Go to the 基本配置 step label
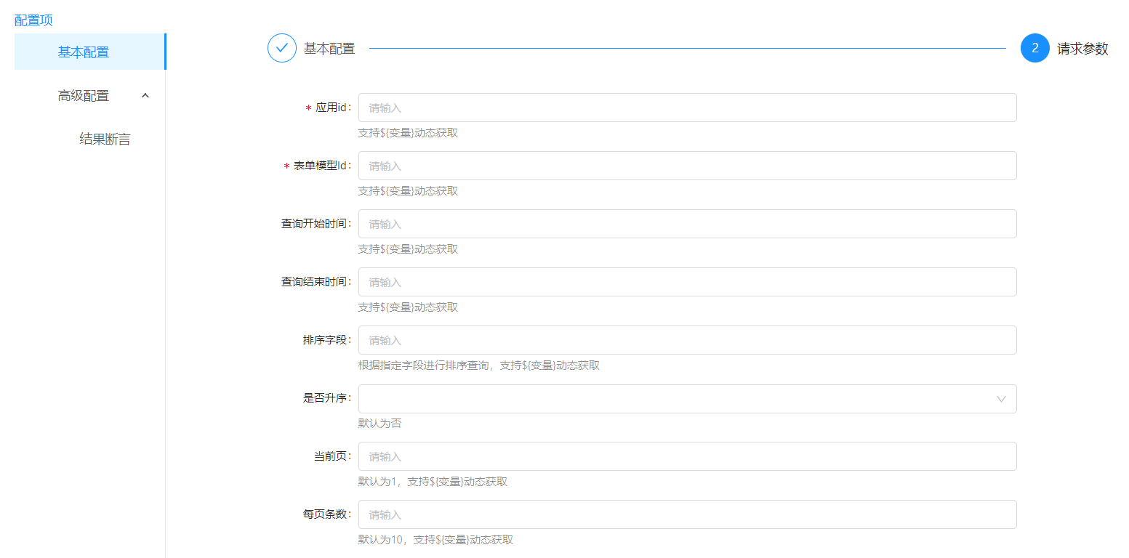The image size is (1129, 558). [329, 49]
